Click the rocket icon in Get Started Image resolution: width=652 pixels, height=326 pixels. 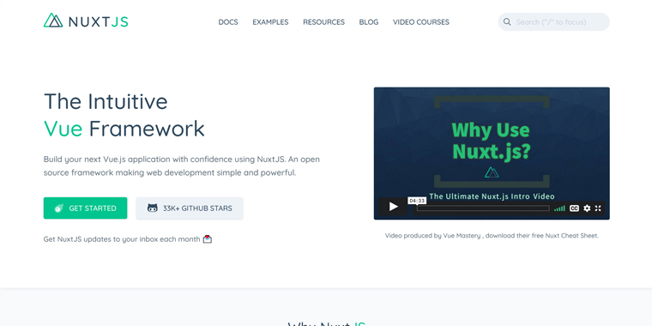(x=59, y=208)
